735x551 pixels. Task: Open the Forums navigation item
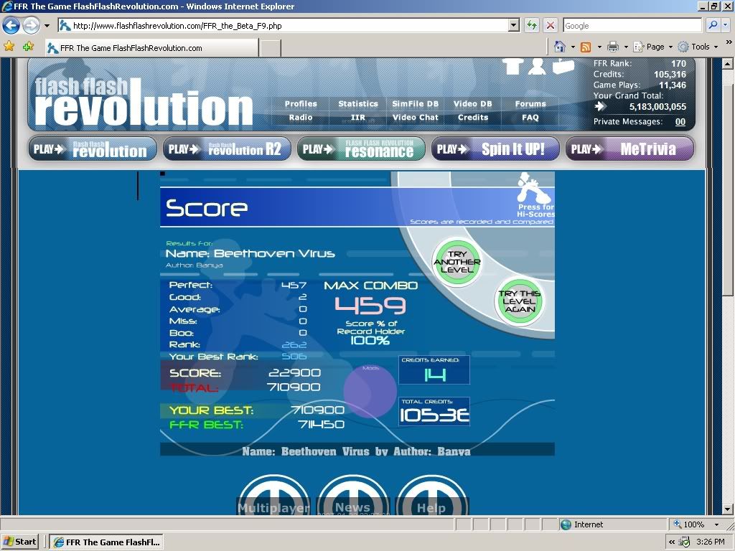[530, 104]
